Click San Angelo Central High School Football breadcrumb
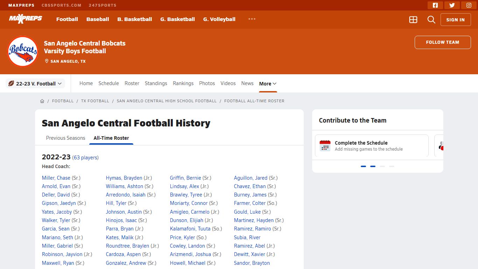This screenshot has height=269, width=478. point(167,101)
